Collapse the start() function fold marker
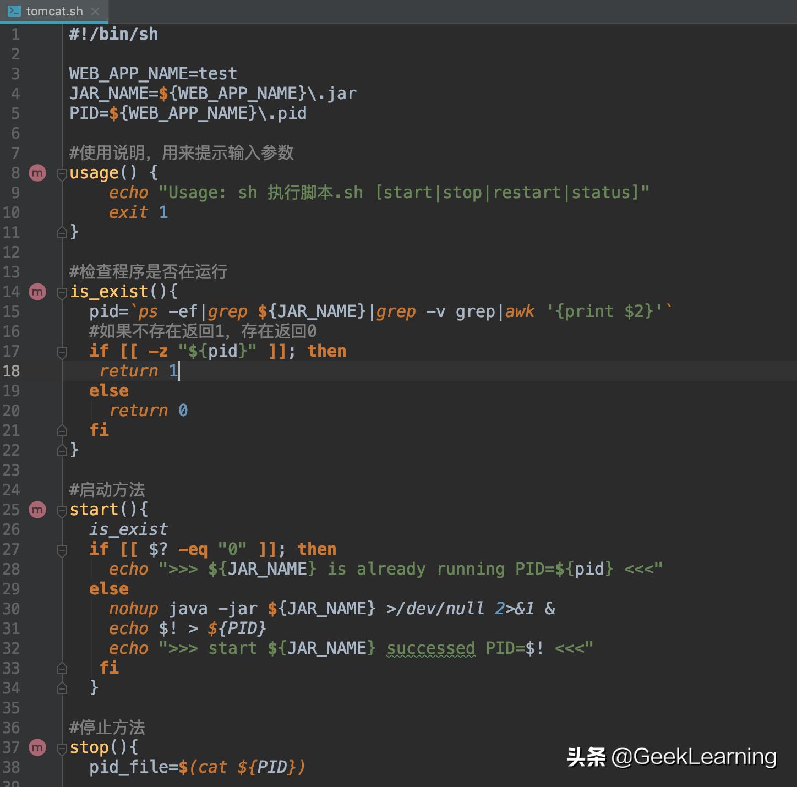Screen dimensions: 797x787 pos(62,510)
